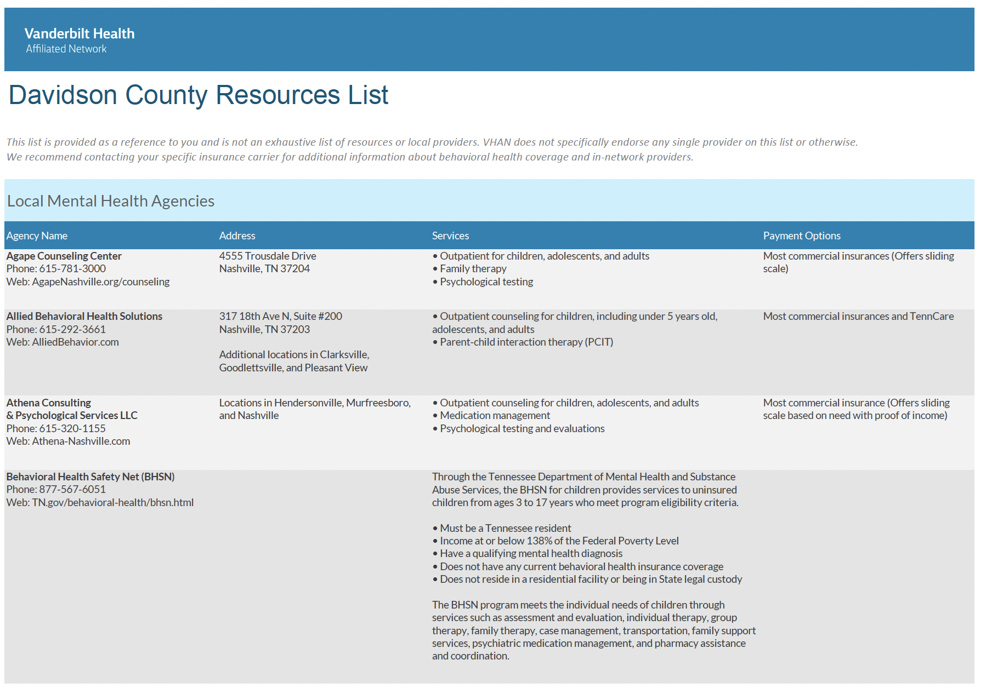Click Agape's Most commercial insurances (Offers sliding scale)

click(x=858, y=262)
